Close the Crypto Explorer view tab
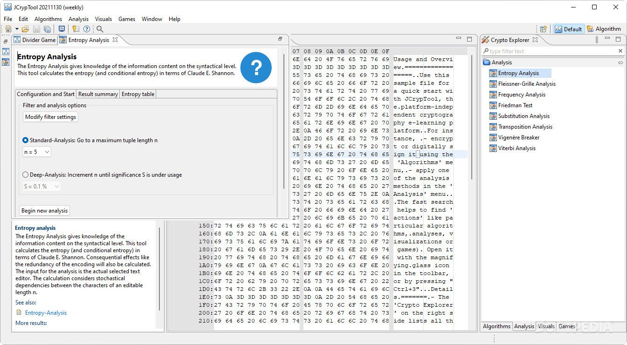Viewport: 627px width, 345px height. (x=535, y=40)
